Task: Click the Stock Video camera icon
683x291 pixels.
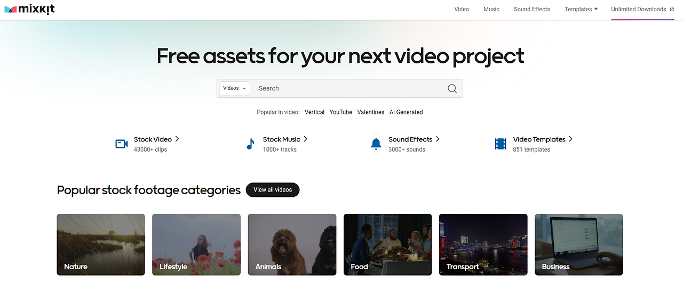Action: tap(122, 144)
